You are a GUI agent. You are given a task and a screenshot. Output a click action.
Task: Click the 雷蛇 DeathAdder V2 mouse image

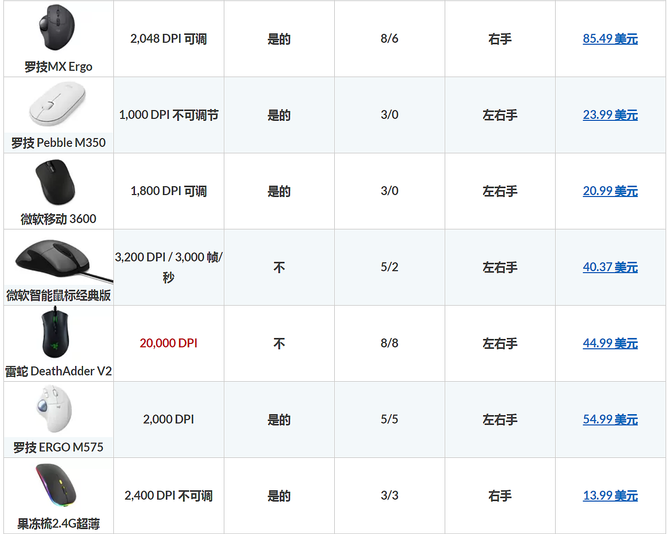point(55,333)
